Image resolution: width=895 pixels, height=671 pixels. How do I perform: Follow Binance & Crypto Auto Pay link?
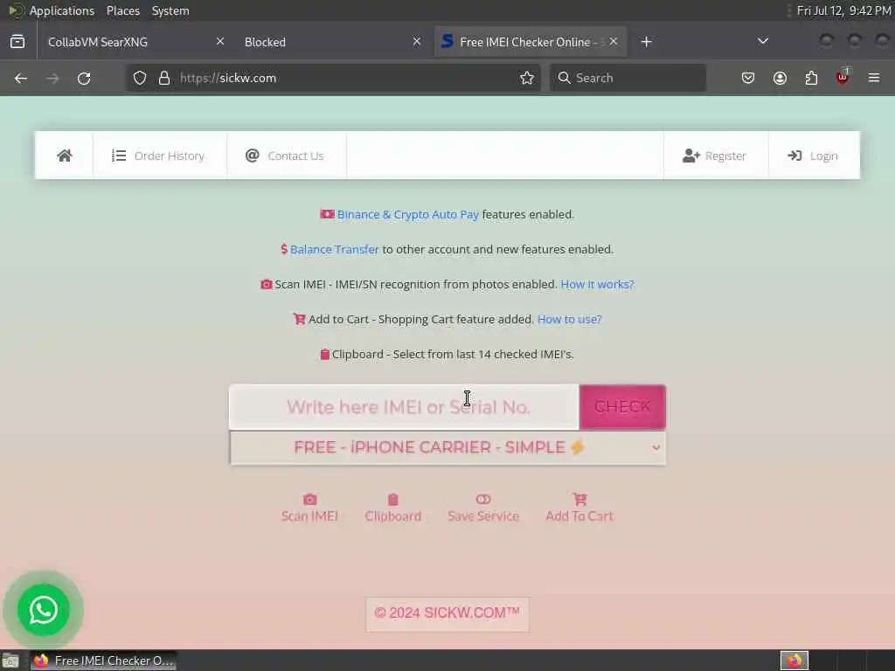coord(407,215)
